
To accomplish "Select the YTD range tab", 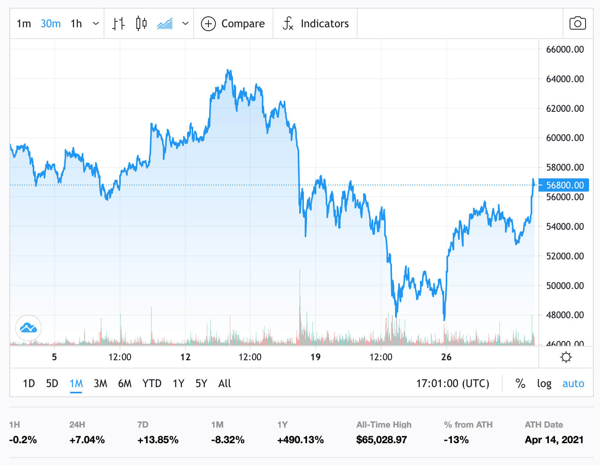I will pos(152,384).
